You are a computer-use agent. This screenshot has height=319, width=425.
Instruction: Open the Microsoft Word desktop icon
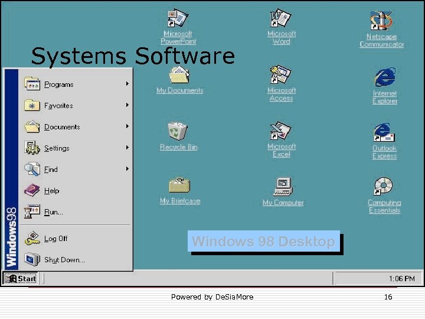[x=280, y=18]
